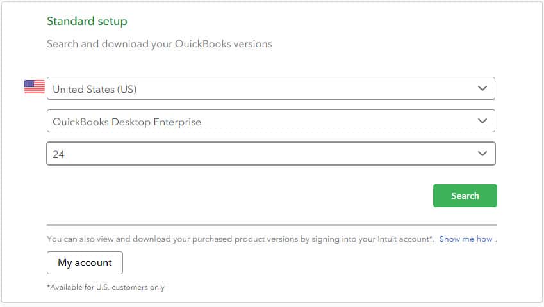Click the word 'purchased' in the info sentence
The image size is (544, 307).
(x=212, y=239)
